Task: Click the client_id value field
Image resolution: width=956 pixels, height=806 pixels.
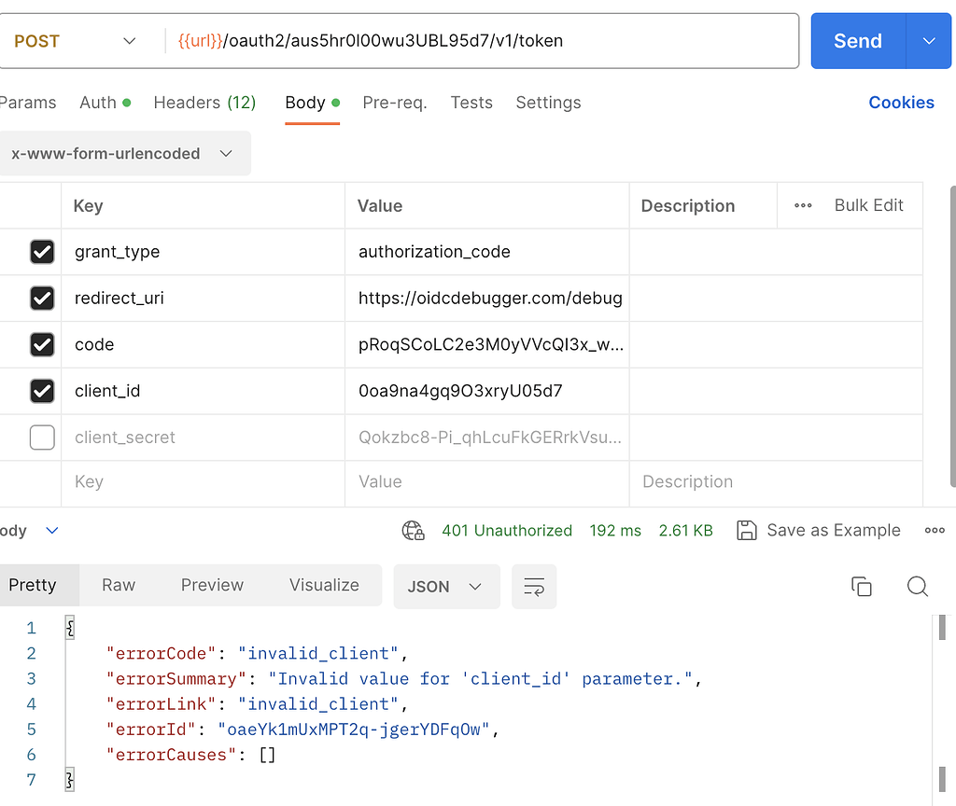Action: (485, 391)
